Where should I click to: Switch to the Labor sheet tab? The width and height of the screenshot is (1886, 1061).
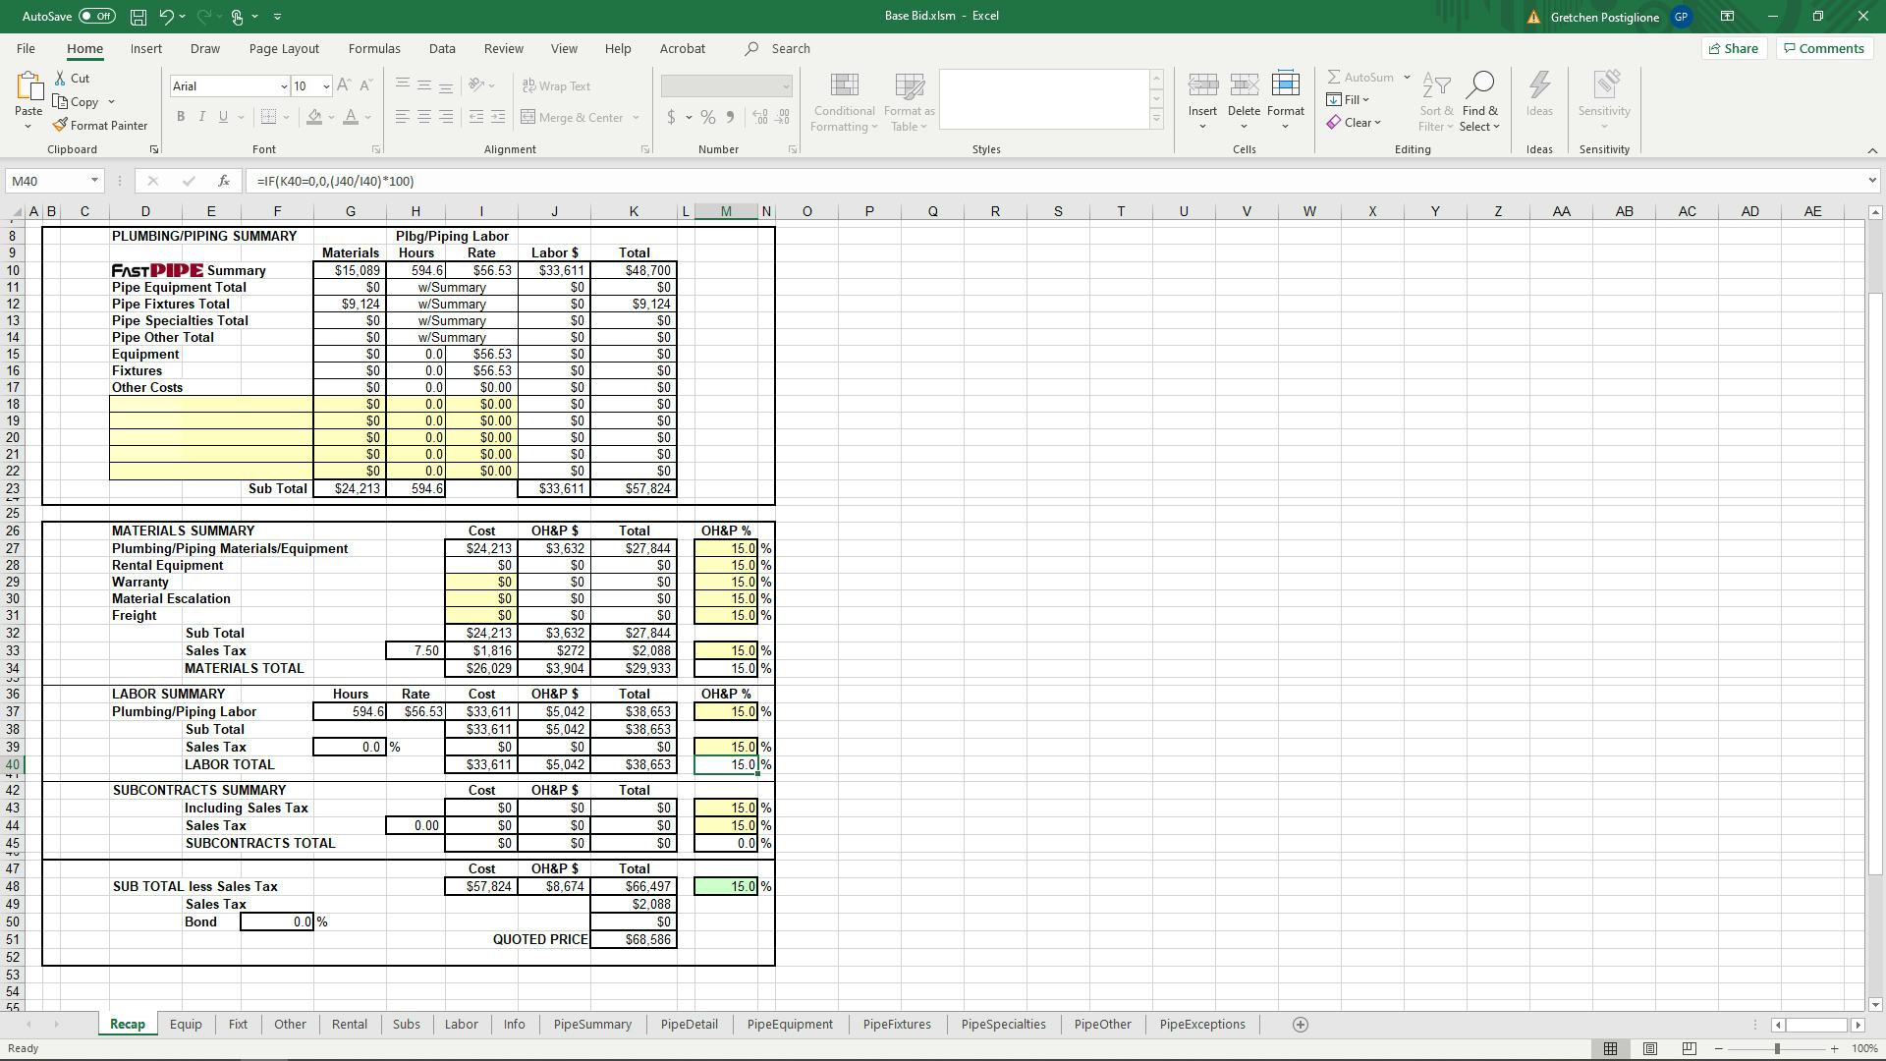(461, 1025)
